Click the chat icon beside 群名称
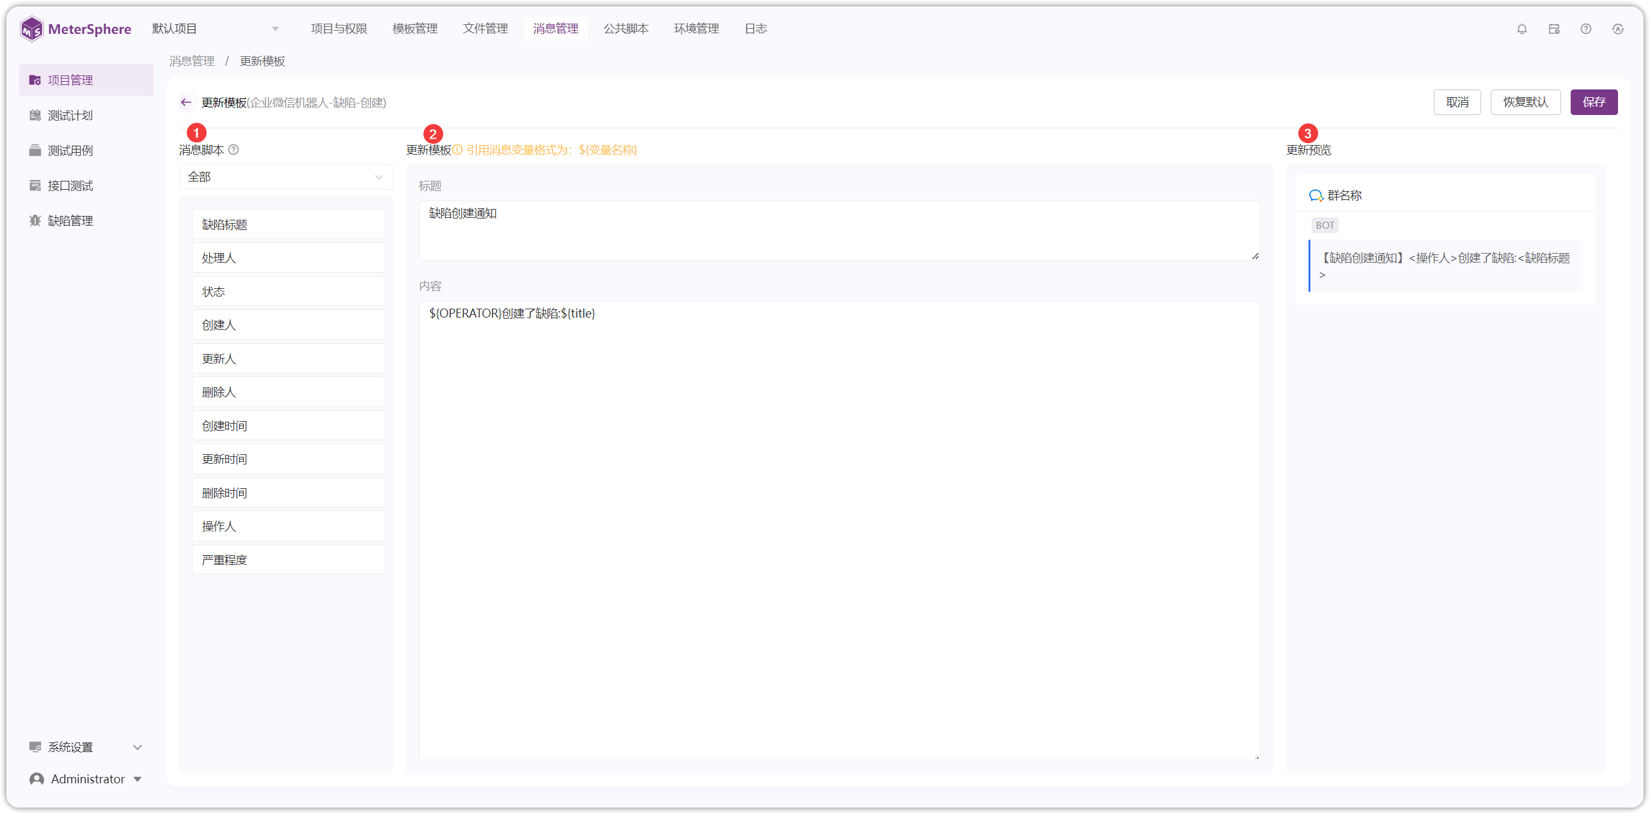The height and width of the screenshot is (814, 1650). pyautogui.click(x=1316, y=196)
